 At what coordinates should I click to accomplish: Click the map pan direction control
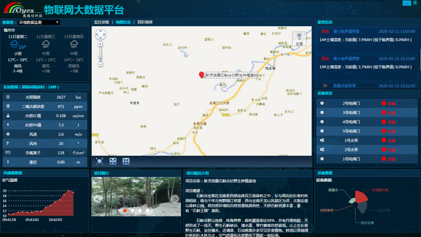click(100, 34)
